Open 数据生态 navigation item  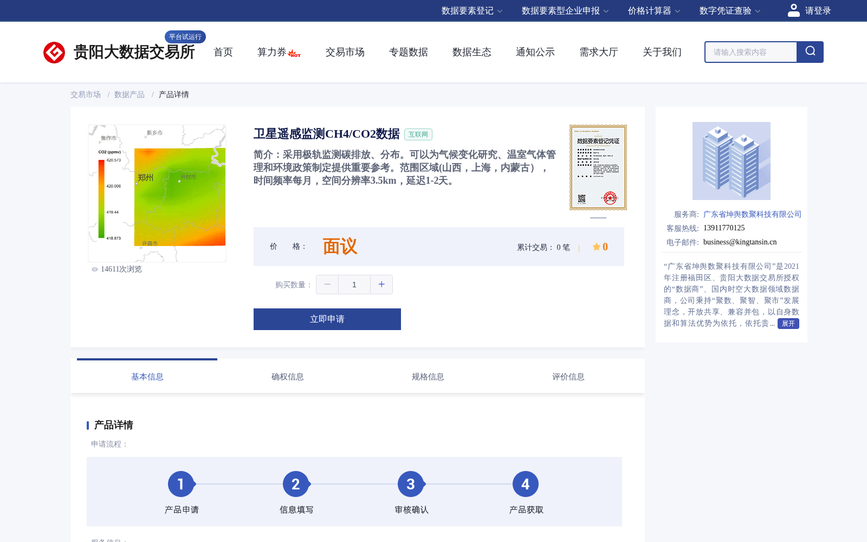tap(472, 52)
